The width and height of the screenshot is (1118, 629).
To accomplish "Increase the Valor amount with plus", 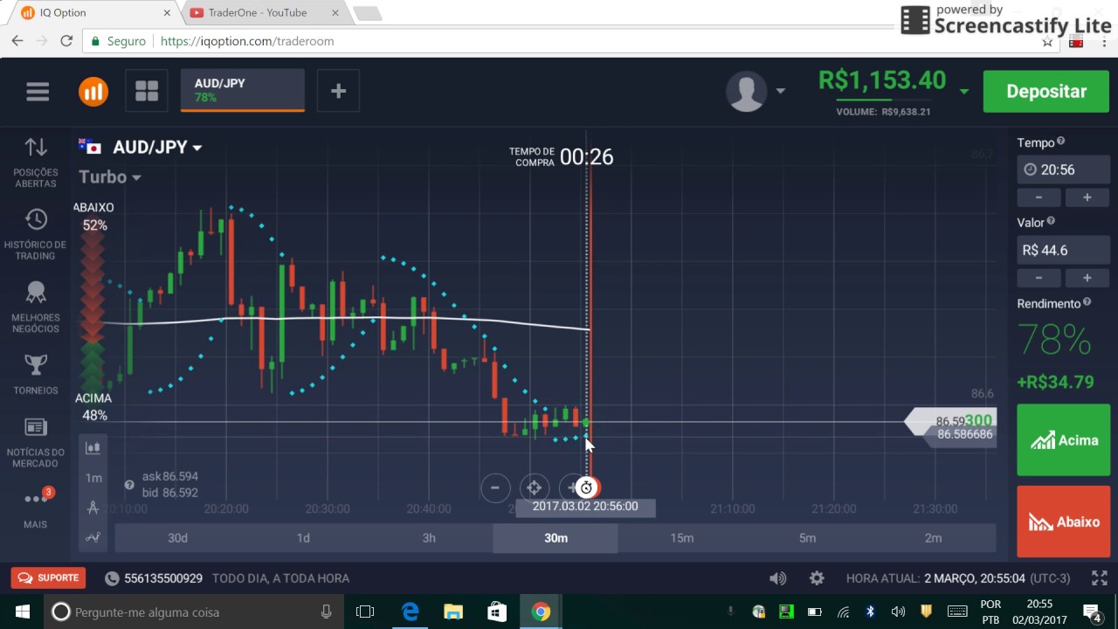I will click(1087, 278).
